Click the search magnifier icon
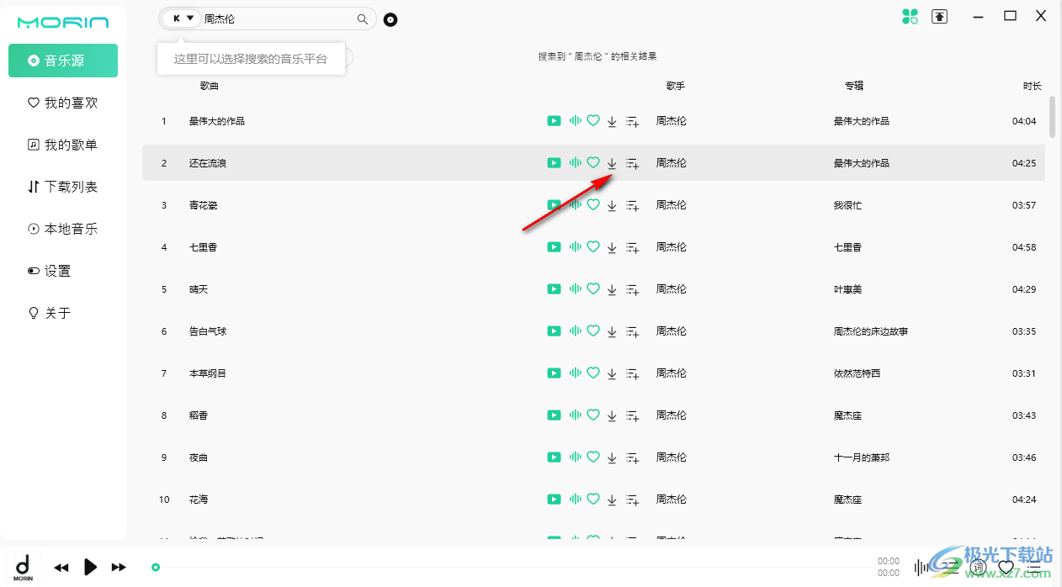This screenshot has height=587, width=1062. (363, 19)
